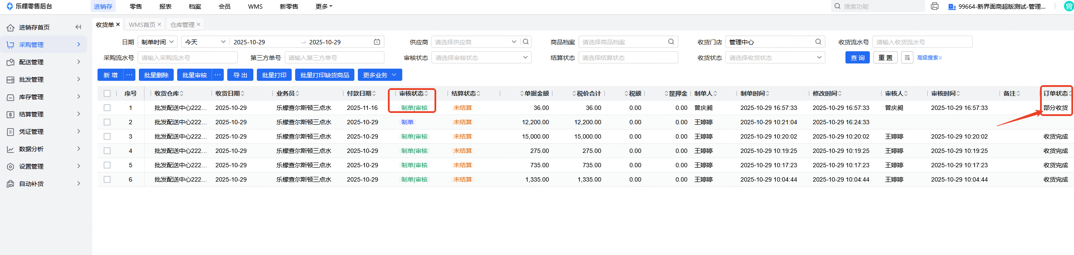
Task: Collapse the sidebar with the fold icon
Action: (x=78, y=27)
